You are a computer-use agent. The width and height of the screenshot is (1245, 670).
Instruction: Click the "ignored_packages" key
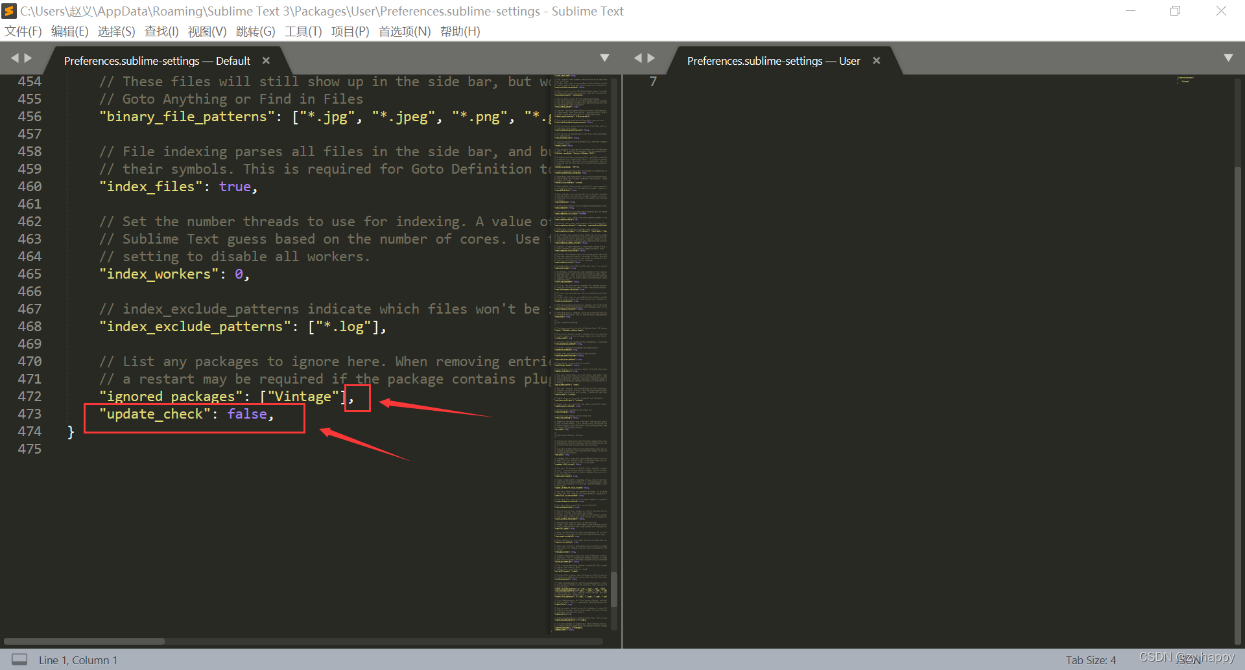point(171,397)
